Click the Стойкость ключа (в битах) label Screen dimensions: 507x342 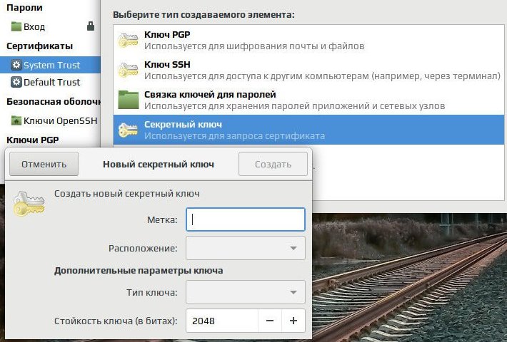click(x=116, y=321)
